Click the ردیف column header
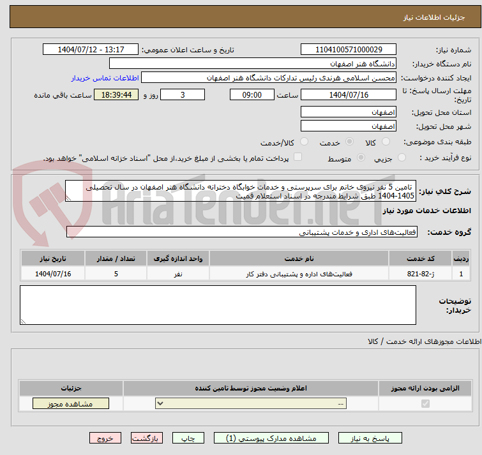This screenshot has height=455, width=482. (461, 258)
